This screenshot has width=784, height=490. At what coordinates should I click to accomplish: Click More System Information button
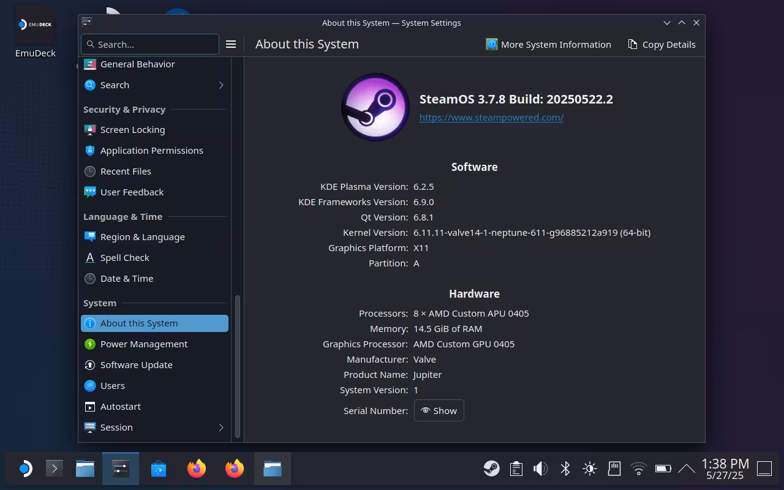point(548,44)
